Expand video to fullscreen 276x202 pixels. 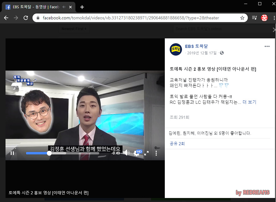pyautogui.click(x=146, y=153)
